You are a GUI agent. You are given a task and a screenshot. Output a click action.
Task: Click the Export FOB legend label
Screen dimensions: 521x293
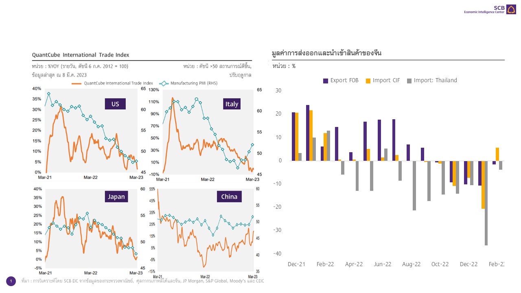[x=344, y=81]
